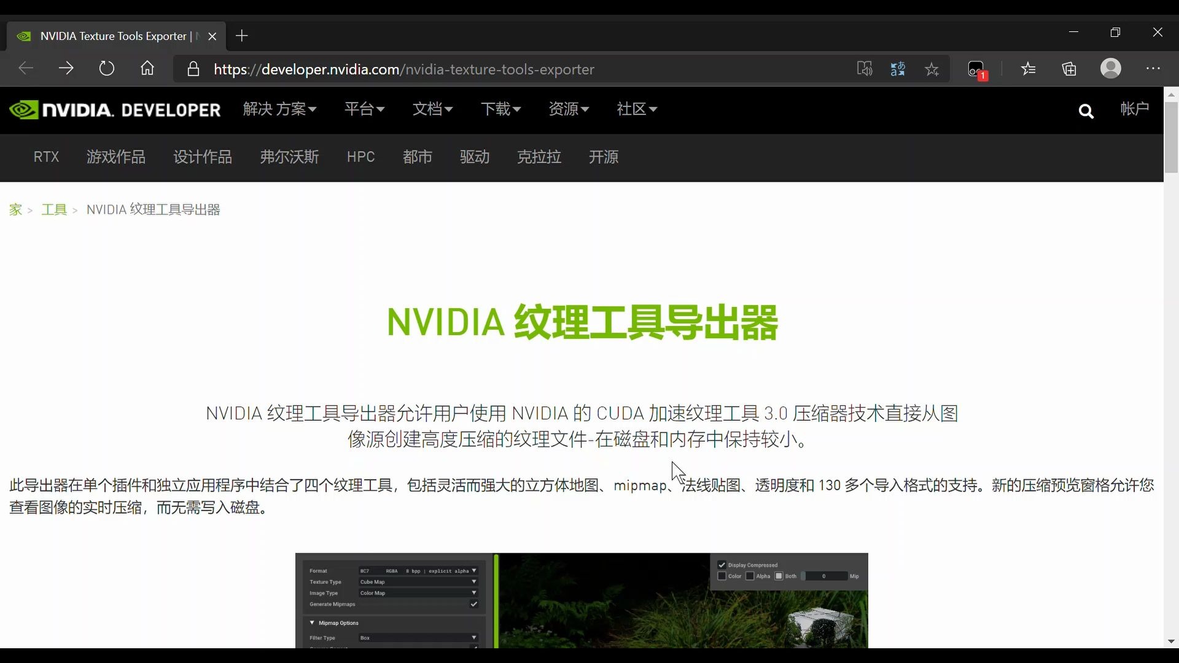Click the vertical page scrollbar thumb
This screenshot has width=1179, height=663.
point(1171,138)
